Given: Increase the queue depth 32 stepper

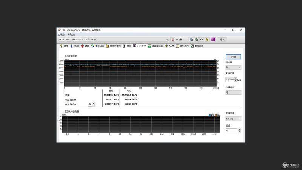Looking at the screenshot, I should click(x=94, y=103).
